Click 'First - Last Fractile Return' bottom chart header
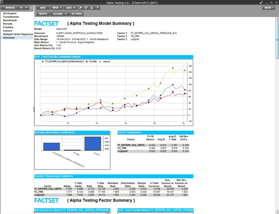 point(155,210)
